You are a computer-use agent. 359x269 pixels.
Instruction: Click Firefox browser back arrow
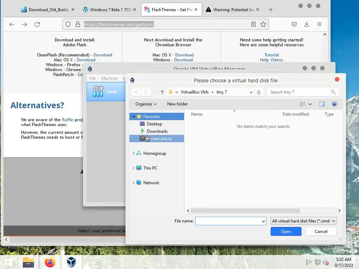[12, 24]
